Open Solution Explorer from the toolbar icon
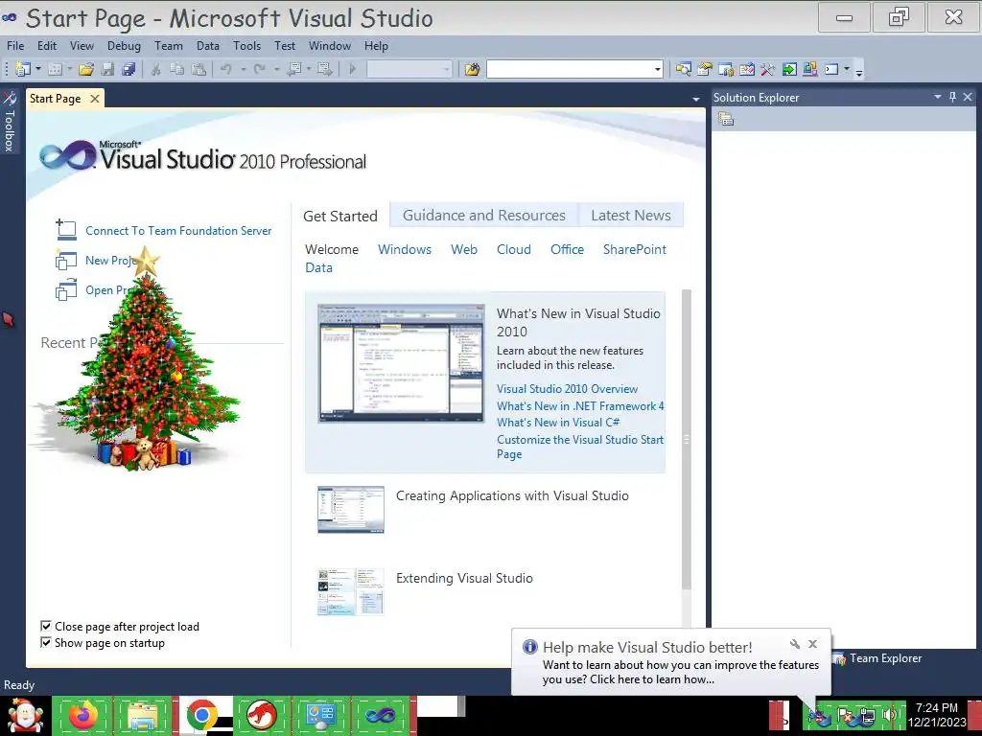The image size is (982, 736). coord(683,69)
